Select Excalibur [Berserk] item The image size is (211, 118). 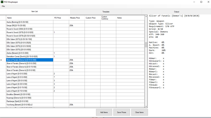30,94
